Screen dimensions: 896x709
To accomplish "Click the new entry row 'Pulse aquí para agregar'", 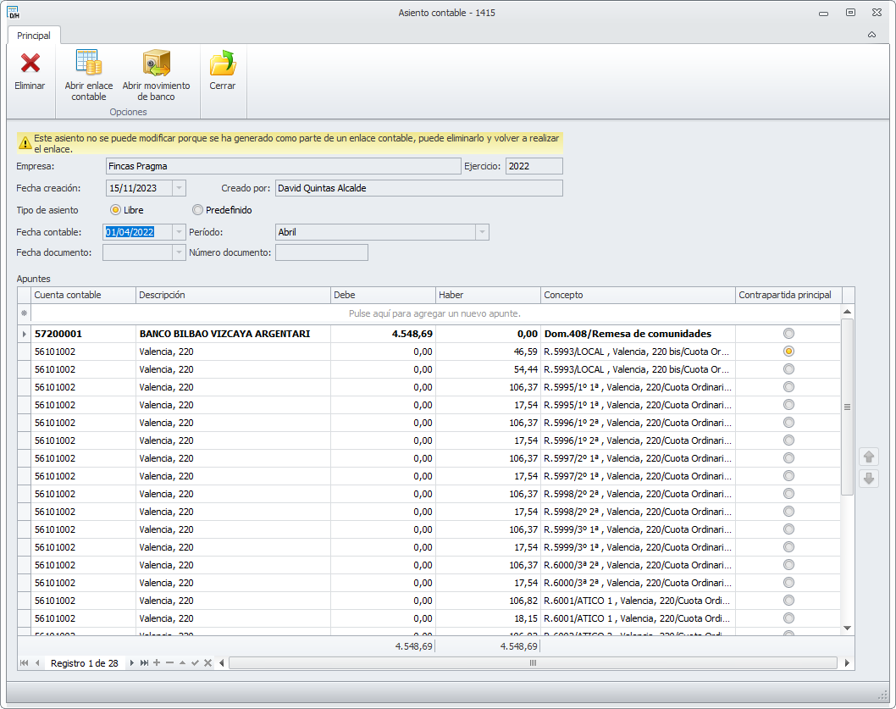I will click(434, 313).
